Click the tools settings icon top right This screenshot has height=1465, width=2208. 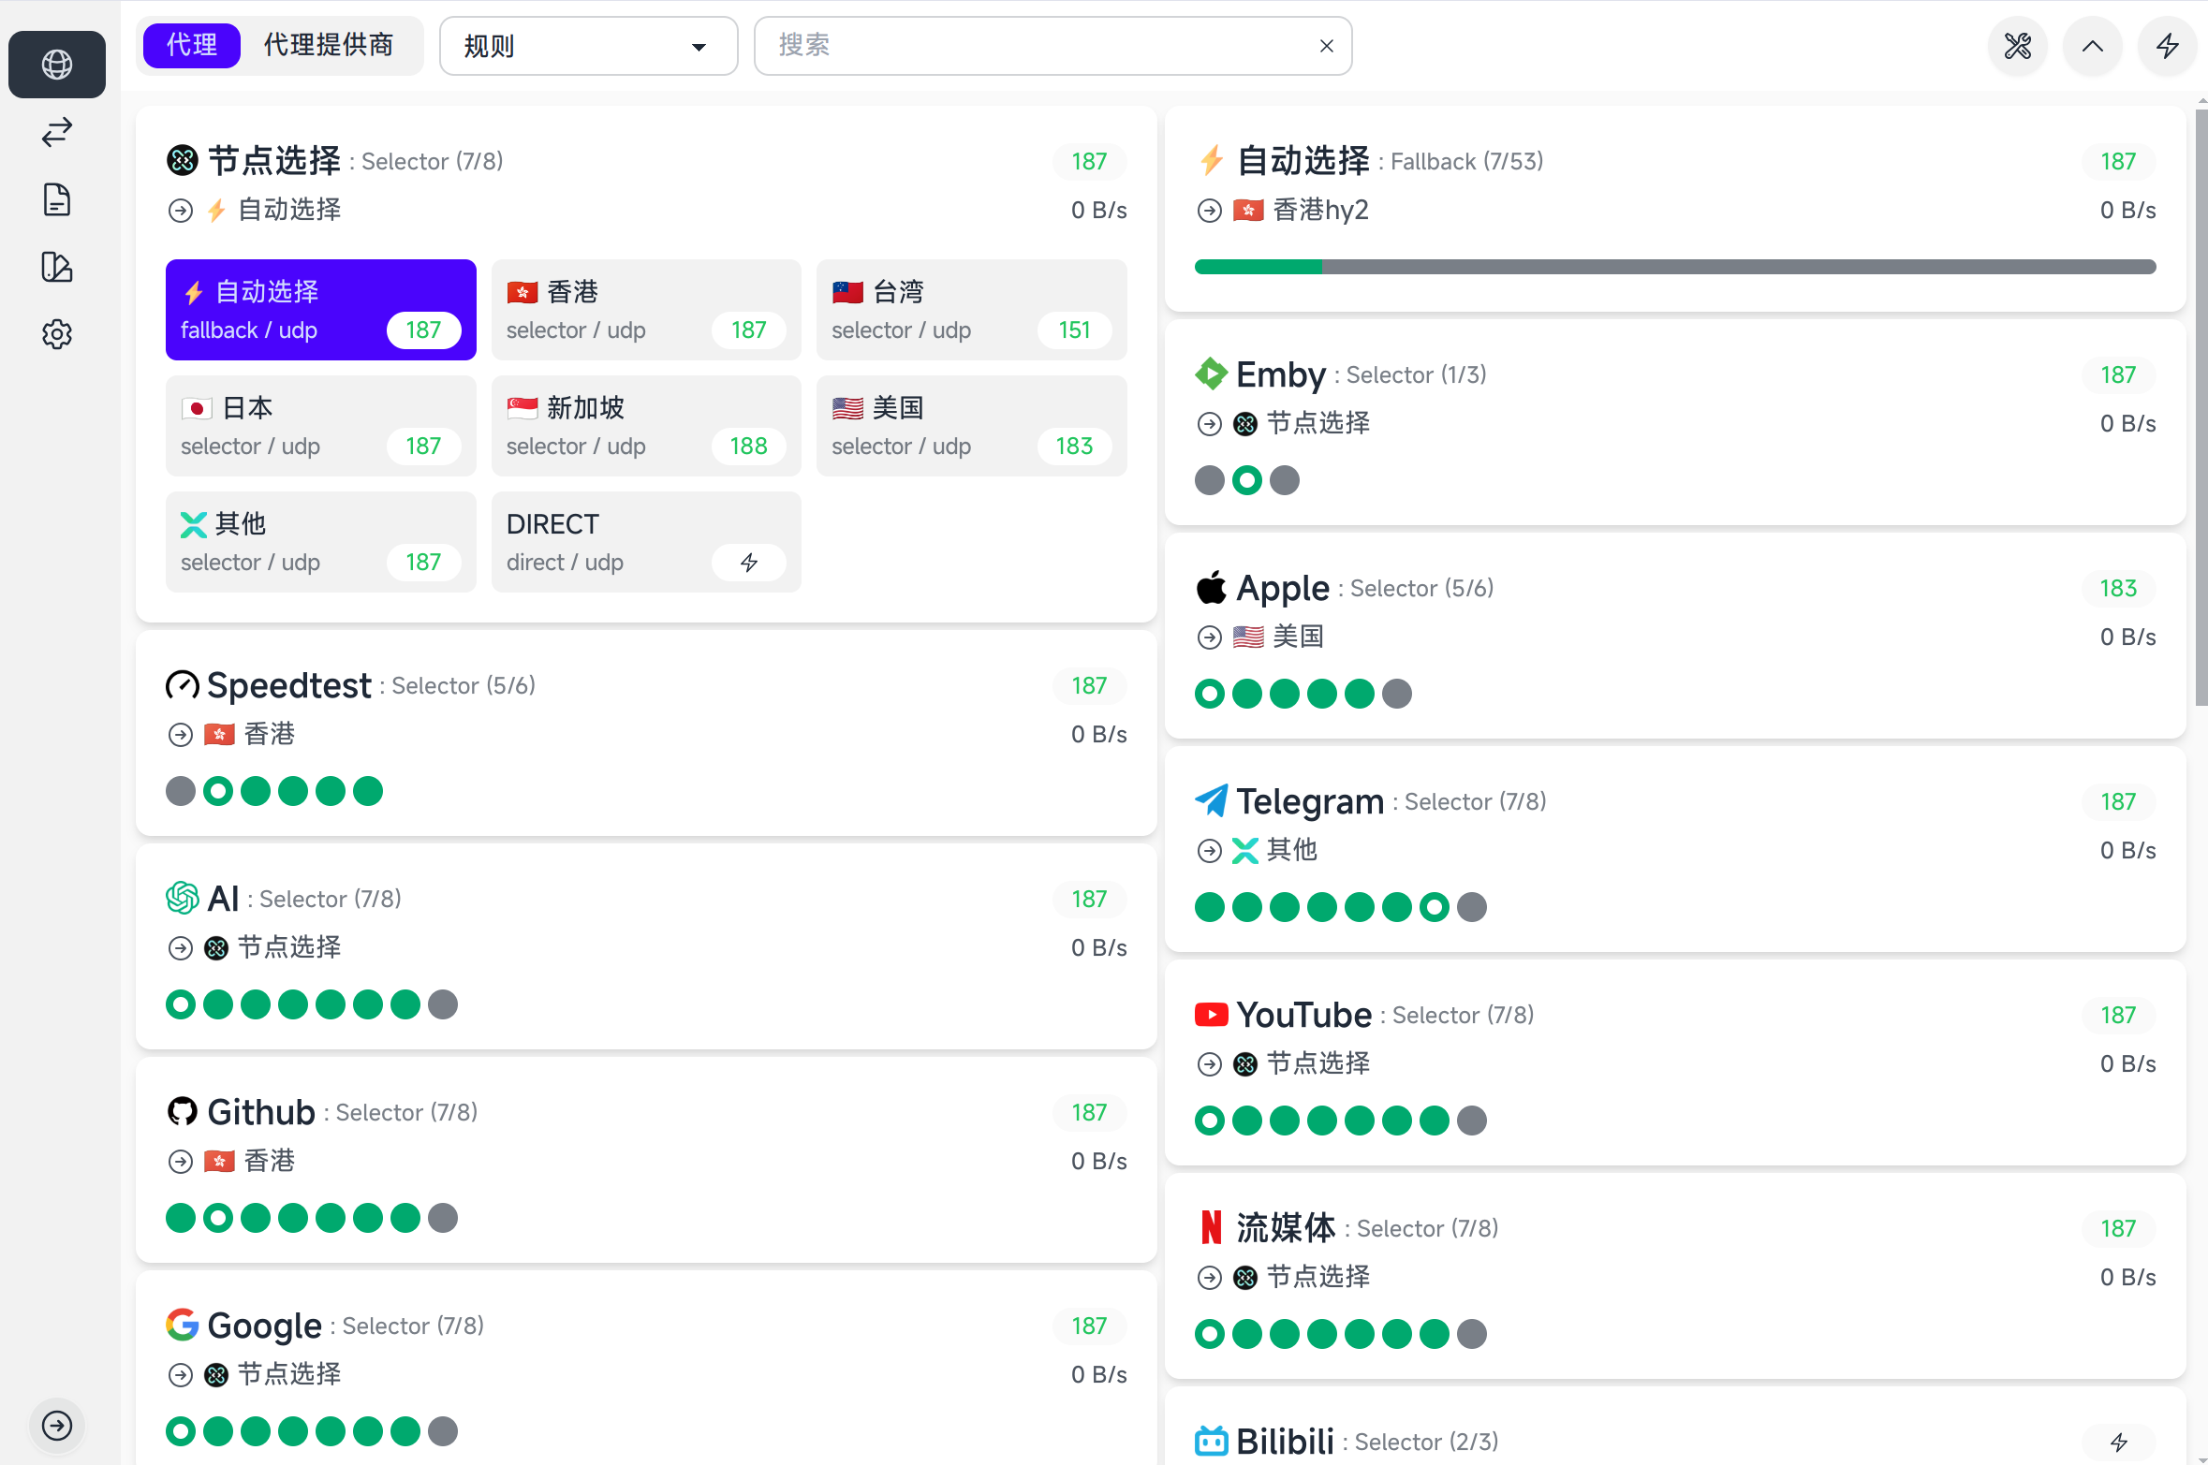coord(2018,46)
